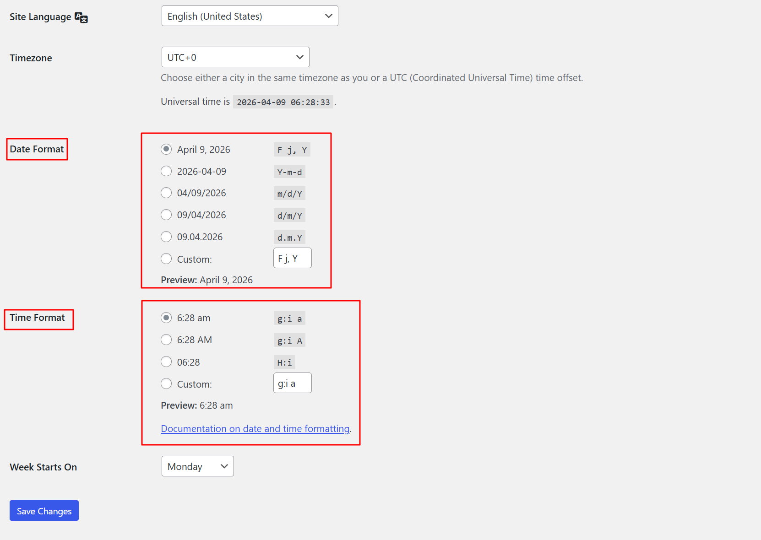Select the Custom date format radio
The width and height of the screenshot is (761, 540).
166,259
